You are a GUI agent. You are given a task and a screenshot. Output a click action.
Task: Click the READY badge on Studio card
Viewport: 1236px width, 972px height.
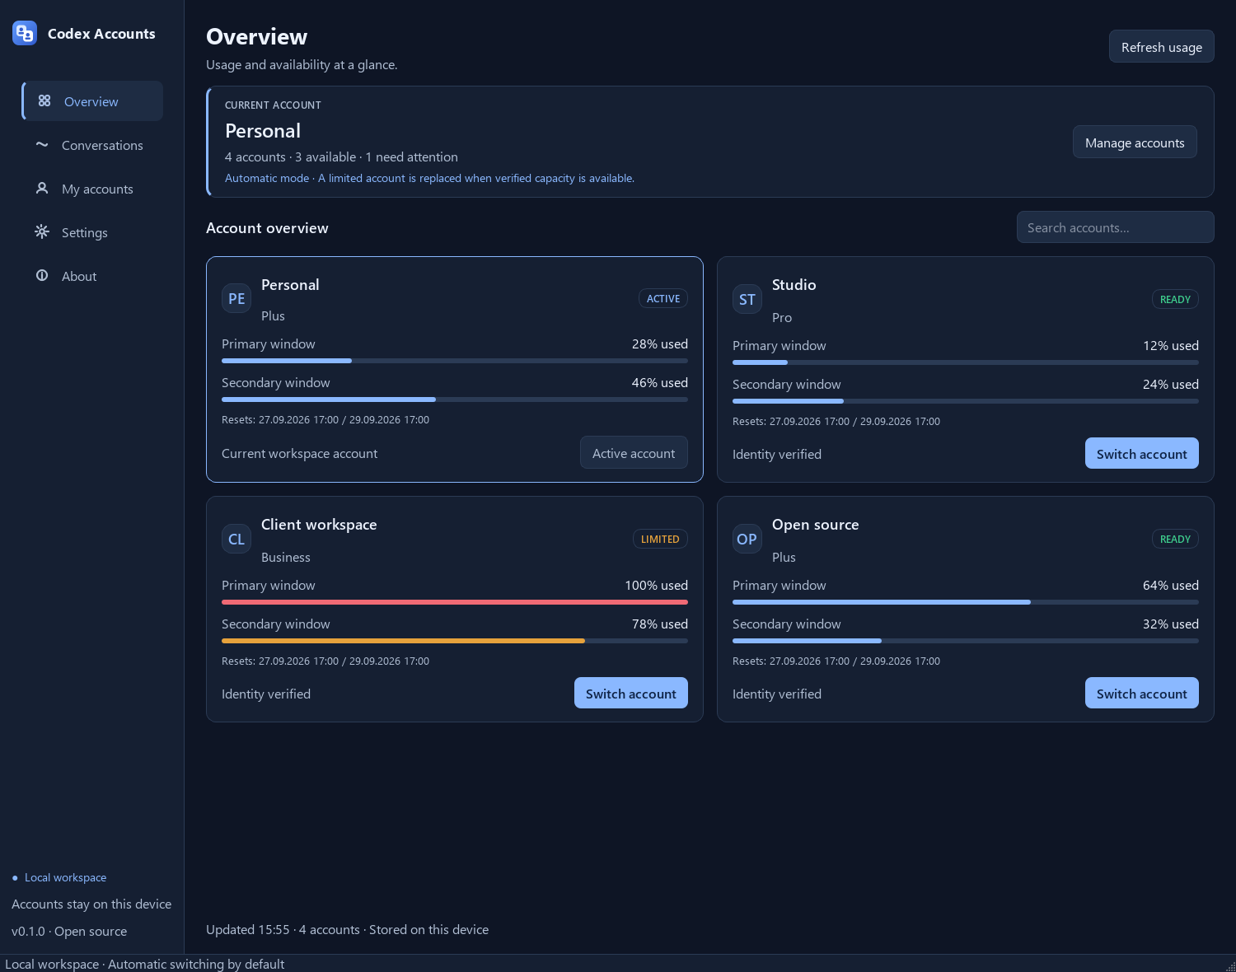[1175, 299]
